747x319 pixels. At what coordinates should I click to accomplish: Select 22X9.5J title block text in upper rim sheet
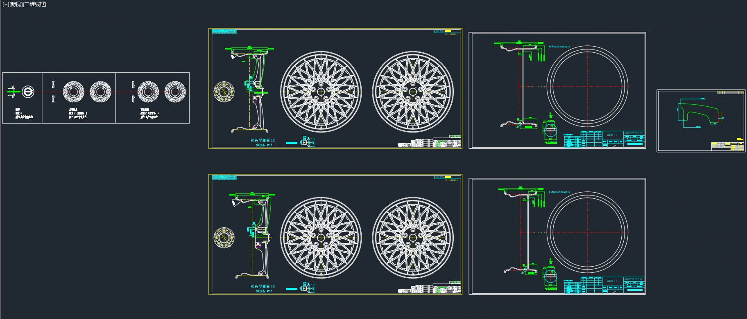[x=612, y=135]
